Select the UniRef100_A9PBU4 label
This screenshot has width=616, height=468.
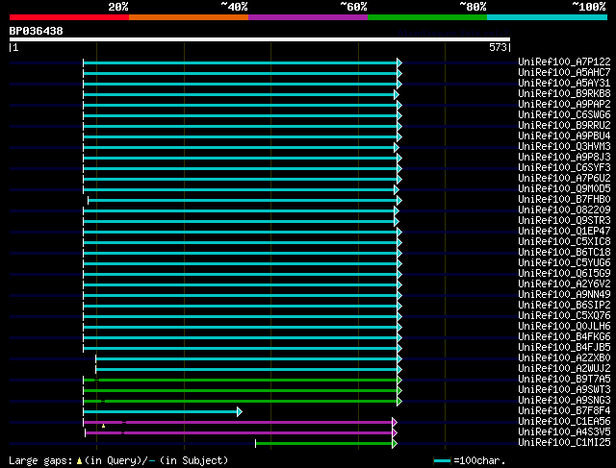click(565, 135)
